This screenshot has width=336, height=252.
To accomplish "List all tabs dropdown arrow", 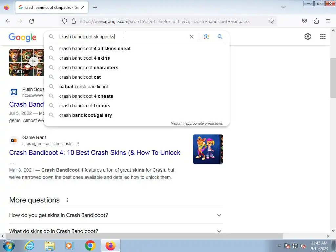I will 283,7.
